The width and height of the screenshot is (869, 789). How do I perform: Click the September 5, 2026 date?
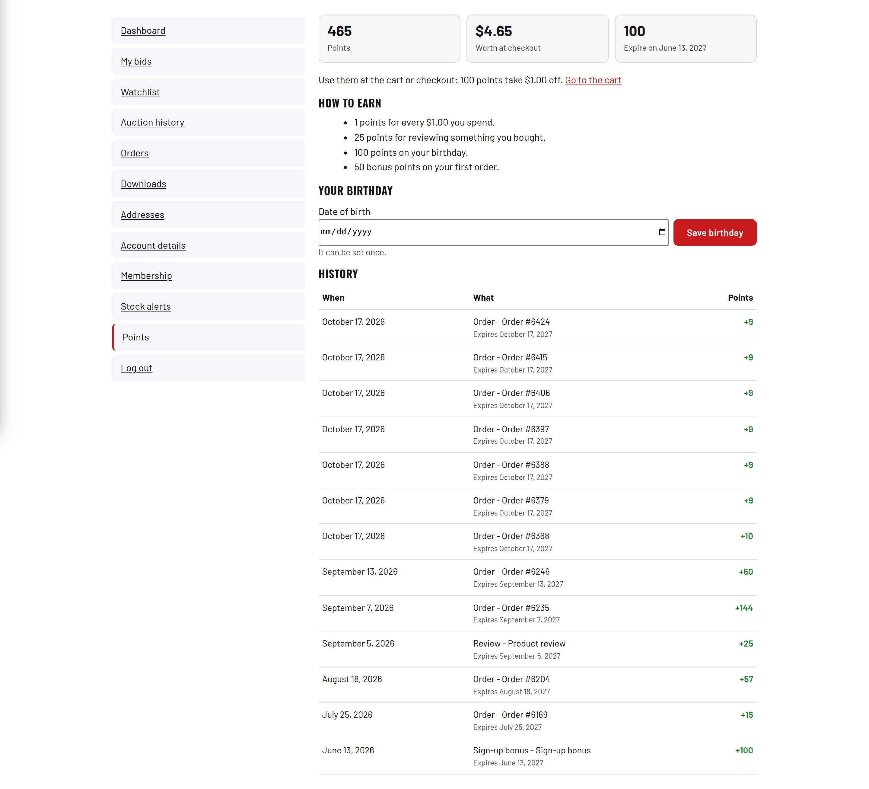(x=358, y=644)
